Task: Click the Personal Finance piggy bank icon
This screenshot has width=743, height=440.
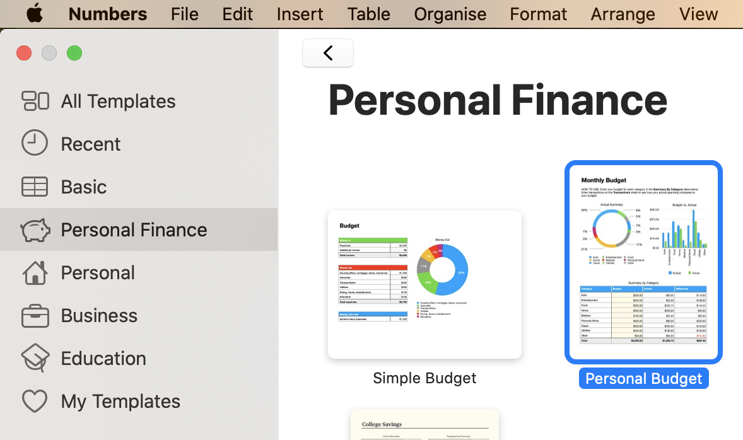Action: pyautogui.click(x=35, y=230)
